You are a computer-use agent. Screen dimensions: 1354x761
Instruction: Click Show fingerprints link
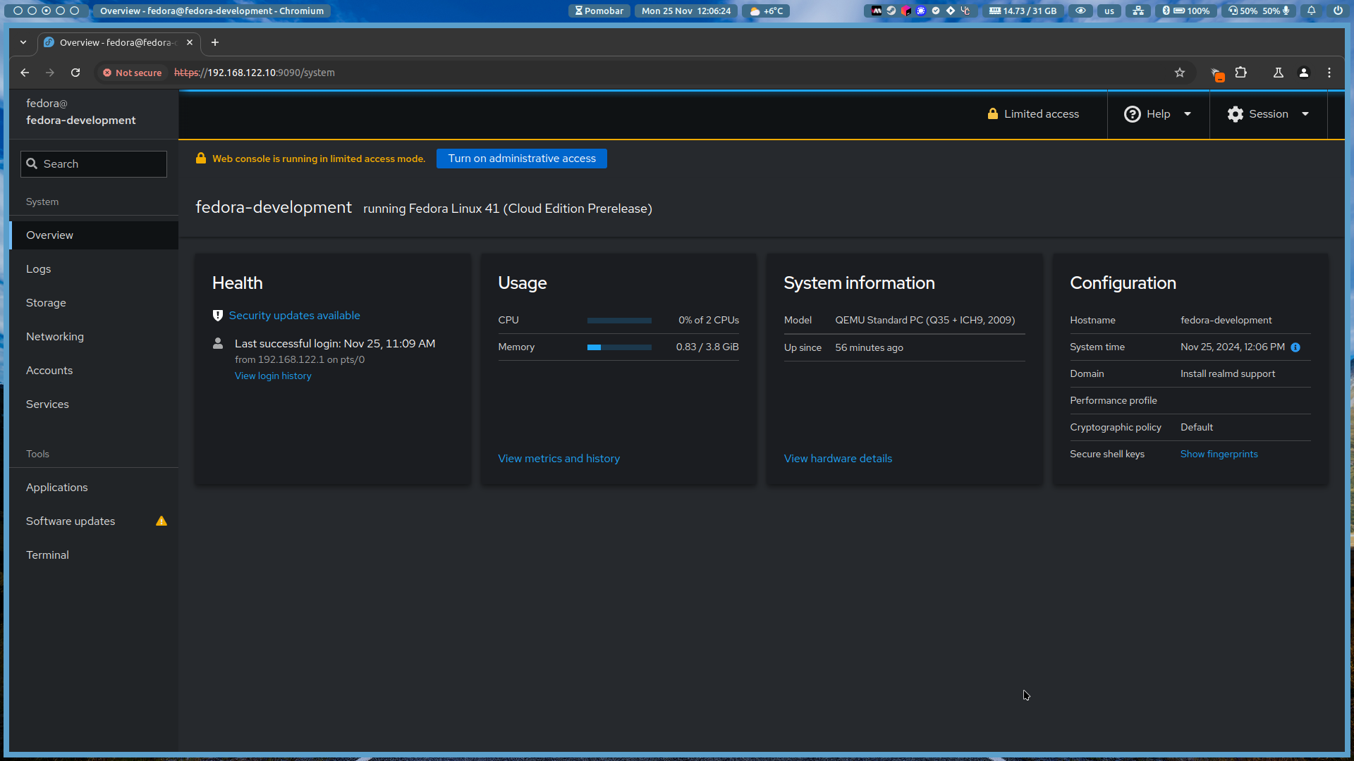pos(1219,454)
